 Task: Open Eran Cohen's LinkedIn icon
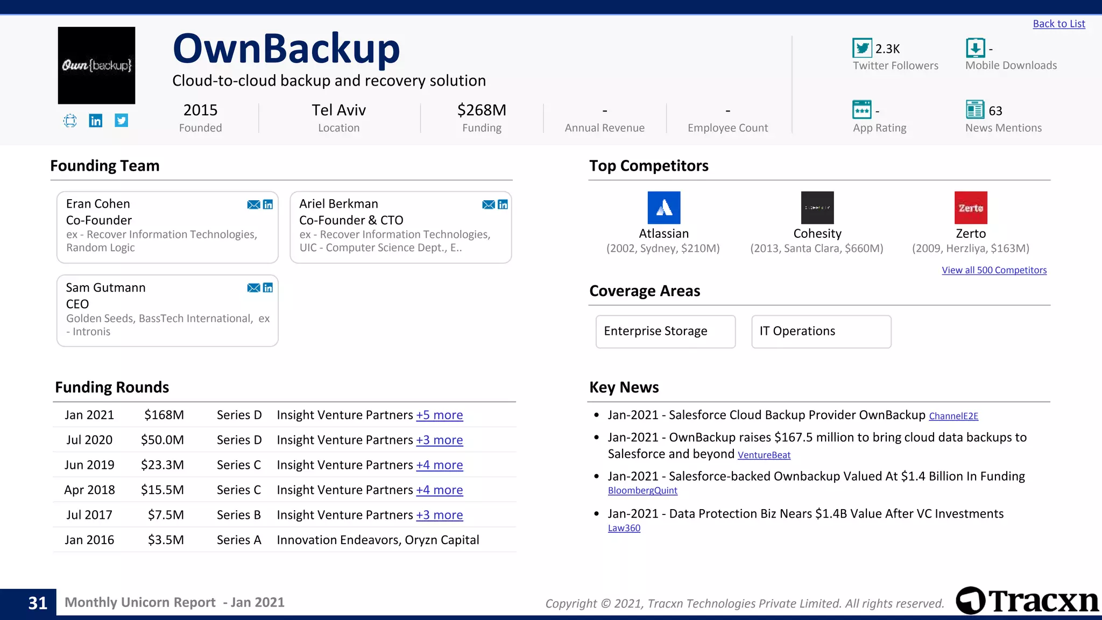(268, 205)
